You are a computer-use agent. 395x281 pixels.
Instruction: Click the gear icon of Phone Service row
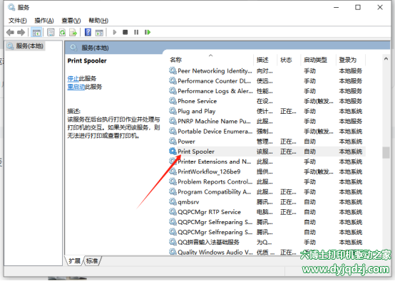[173, 101]
